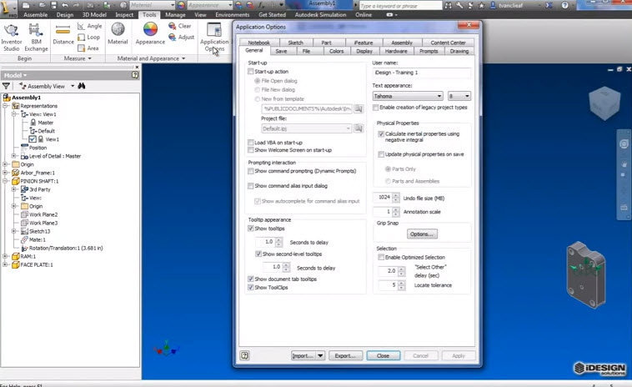Select the Area measure tool
632x387 pixels.
point(88,48)
